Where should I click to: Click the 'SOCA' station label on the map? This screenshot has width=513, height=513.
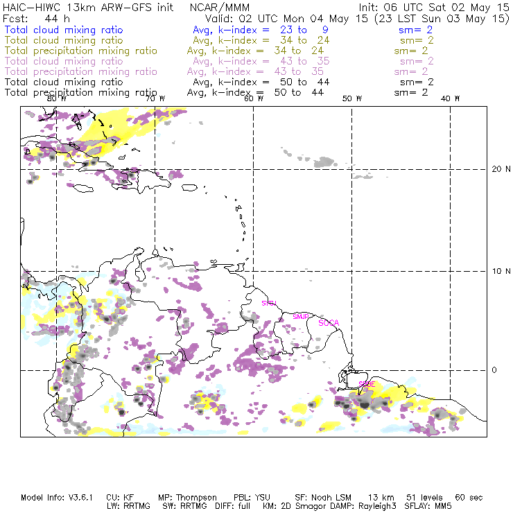[329, 323]
